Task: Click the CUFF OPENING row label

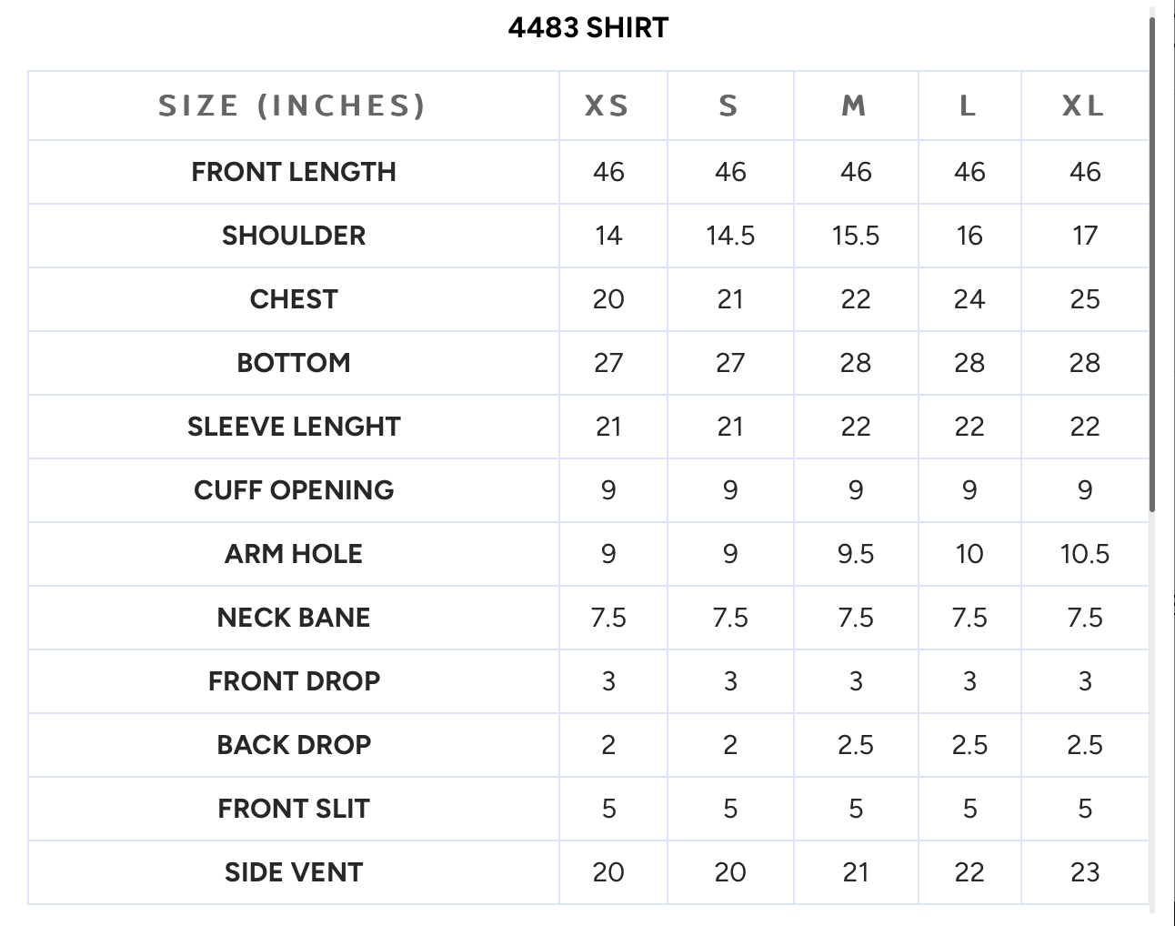Action: coord(294,490)
